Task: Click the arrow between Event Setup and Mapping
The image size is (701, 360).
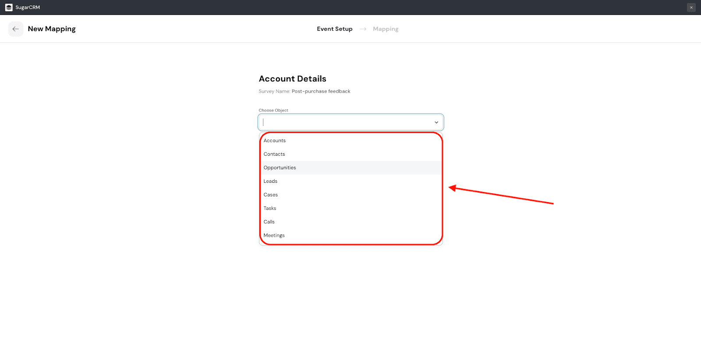Action: coord(363,29)
